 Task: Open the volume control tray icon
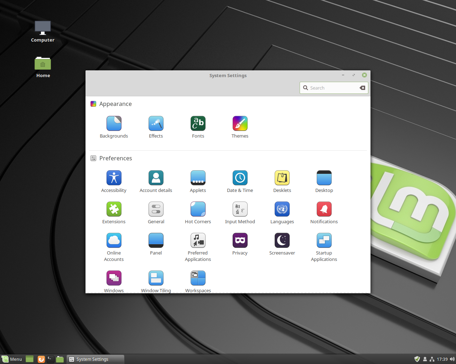coord(452,359)
